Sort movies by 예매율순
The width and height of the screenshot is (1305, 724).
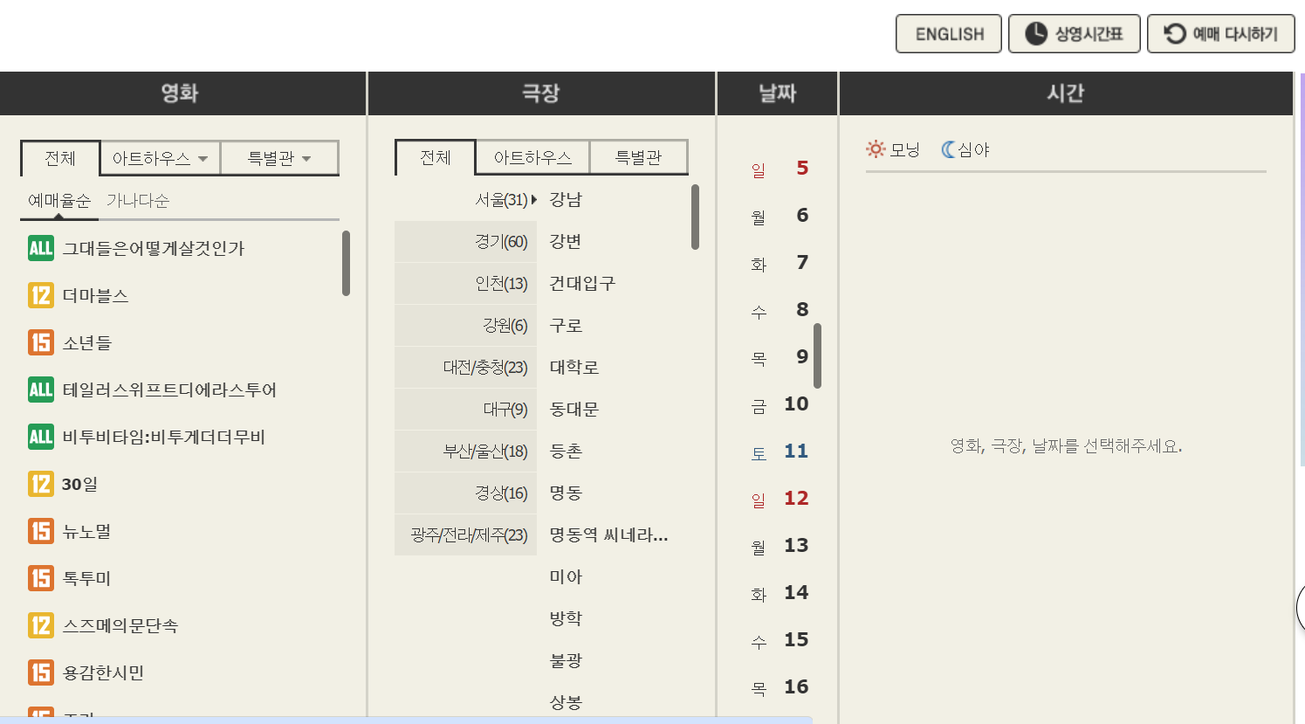[x=58, y=201]
